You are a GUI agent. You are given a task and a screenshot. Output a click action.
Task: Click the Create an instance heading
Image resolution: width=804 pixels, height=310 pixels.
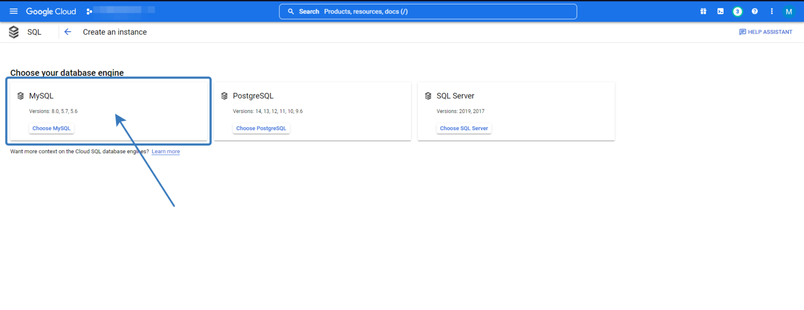coord(115,32)
